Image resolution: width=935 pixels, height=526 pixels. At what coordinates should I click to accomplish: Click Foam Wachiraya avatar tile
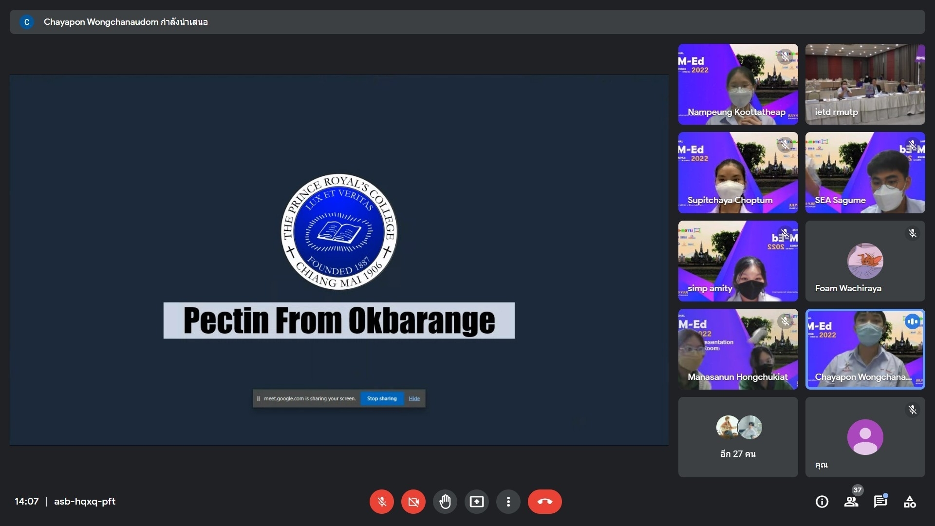865,261
